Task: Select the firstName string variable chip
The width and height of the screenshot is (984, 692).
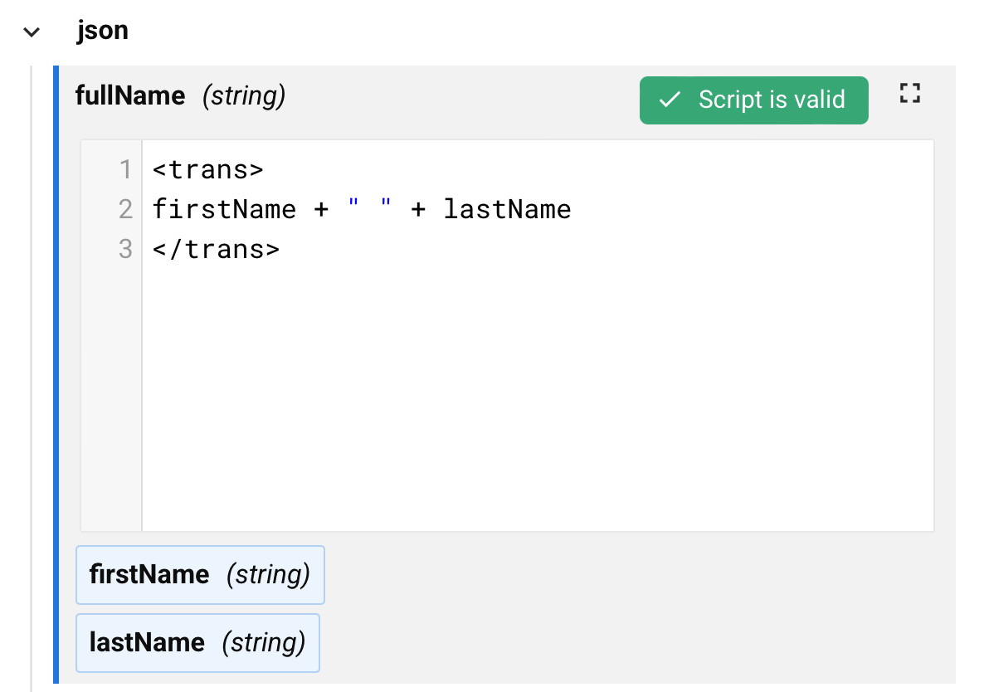Action: [x=199, y=574]
